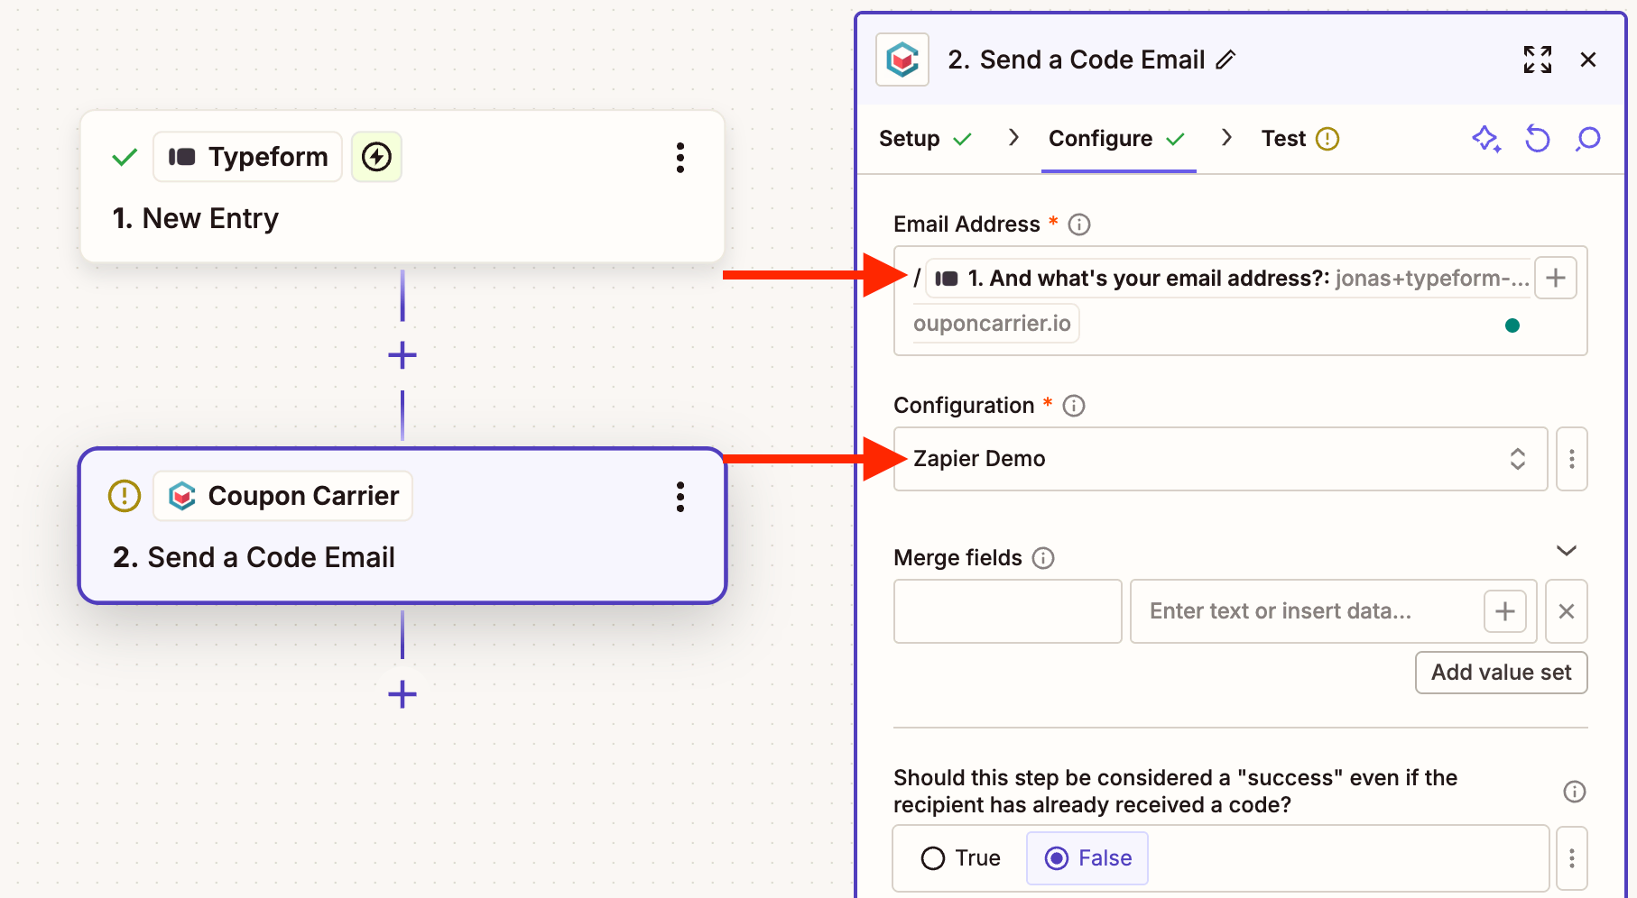The width and height of the screenshot is (1637, 898).
Task: Click the merge field key input
Action: tap(1008, 611)
